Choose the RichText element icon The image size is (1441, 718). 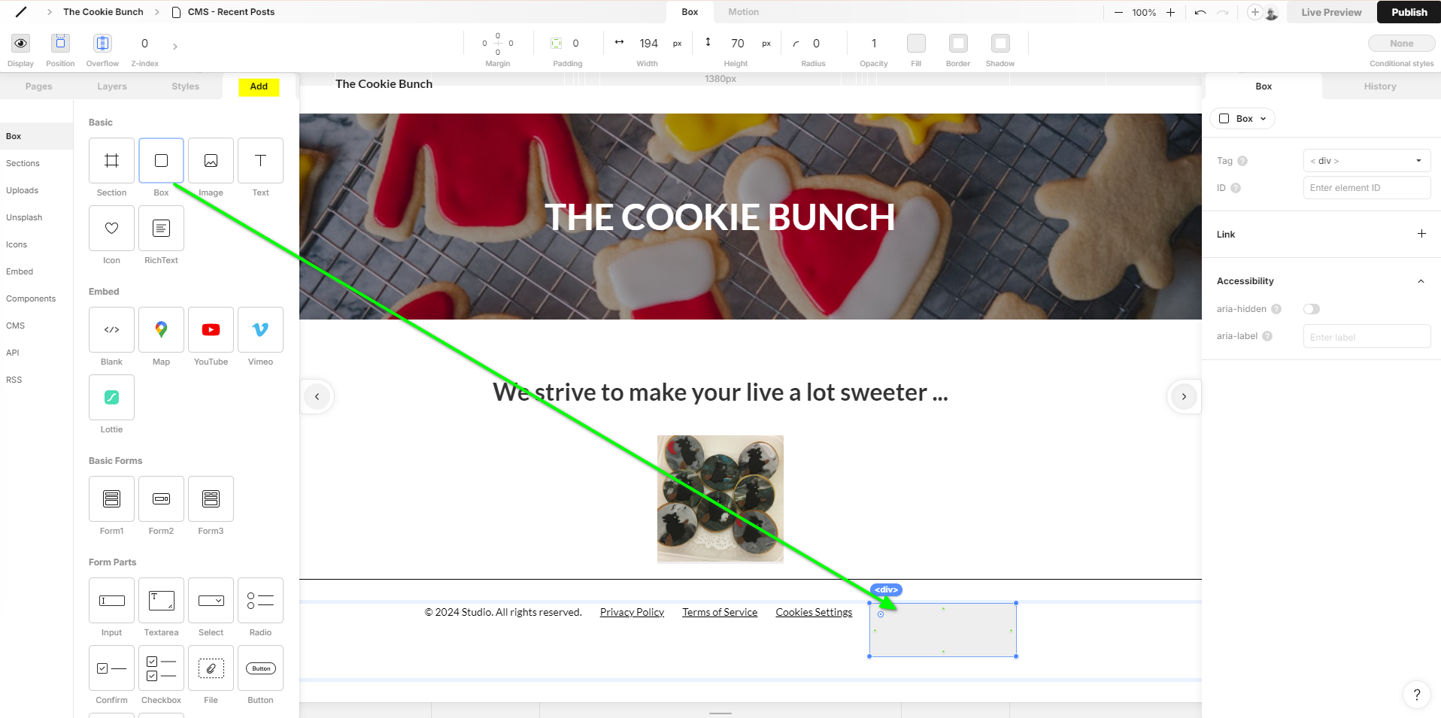(161, 228)
